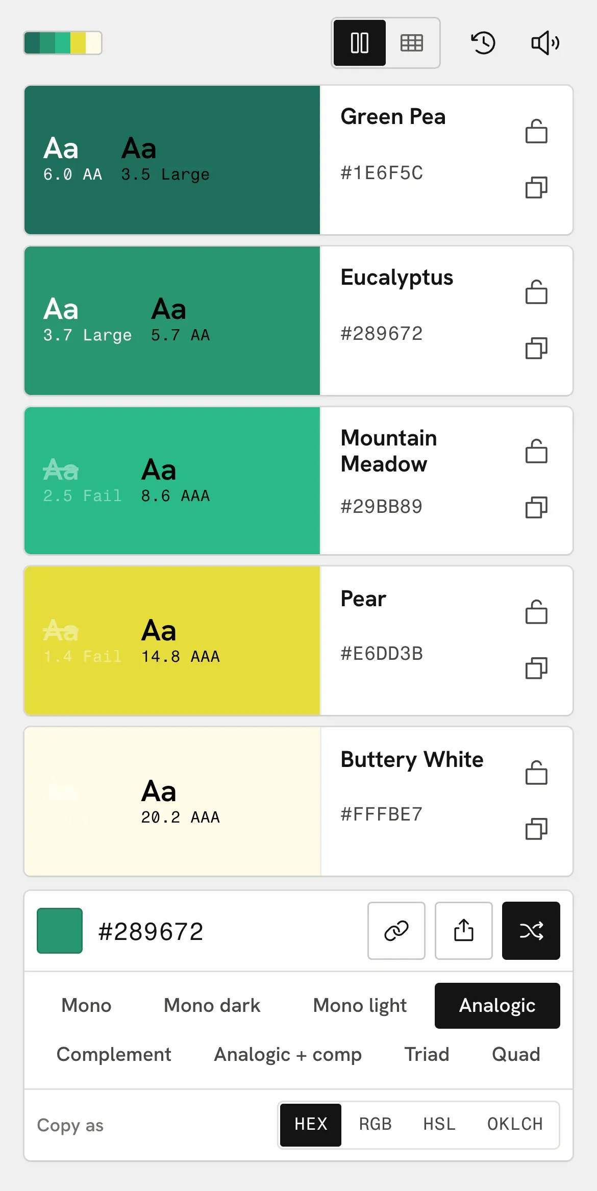Image resolution: width=597 pixels, height=1191 pixels.
Task: Copy the palette link
Action: click(x=396, y=931)
